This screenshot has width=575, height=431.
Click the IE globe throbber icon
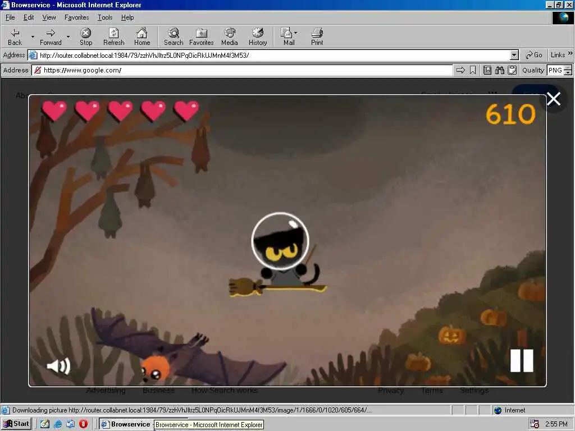[x=563, y=17]
